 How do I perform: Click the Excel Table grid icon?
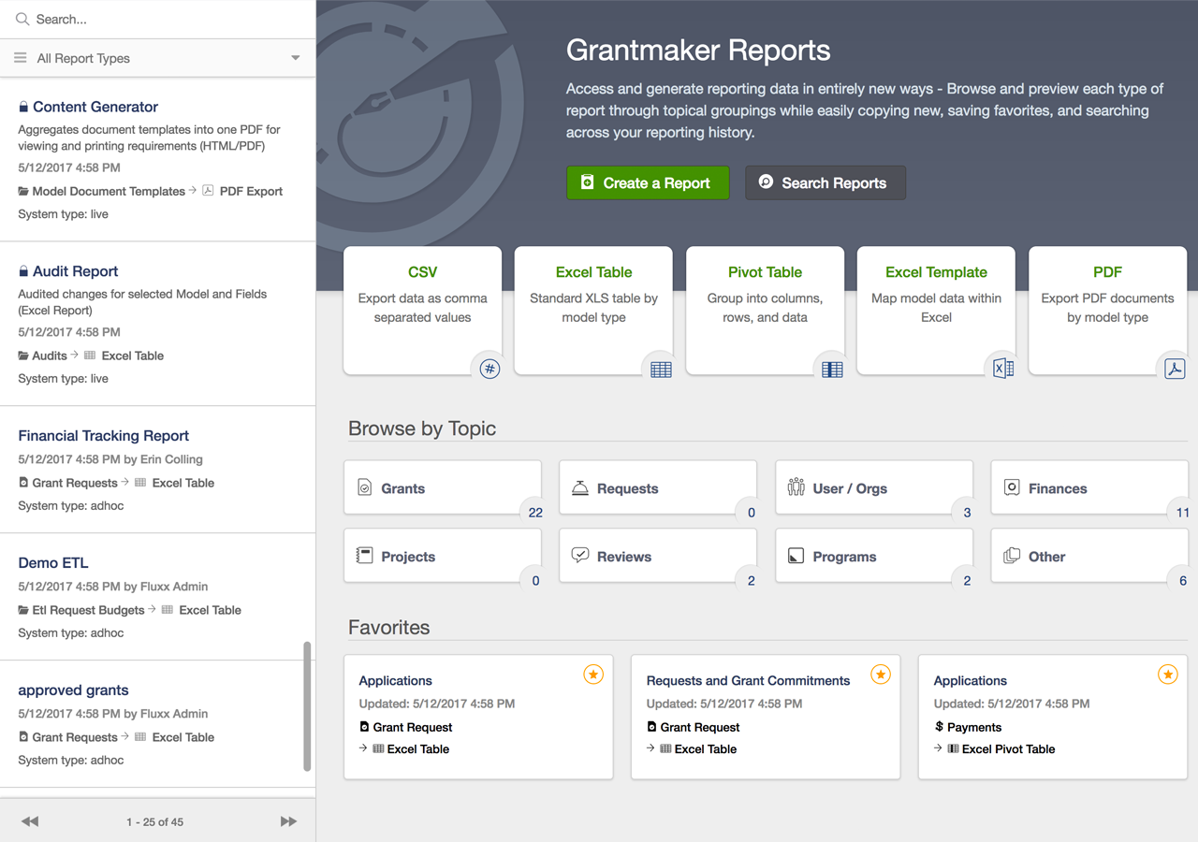pos(661,370)
